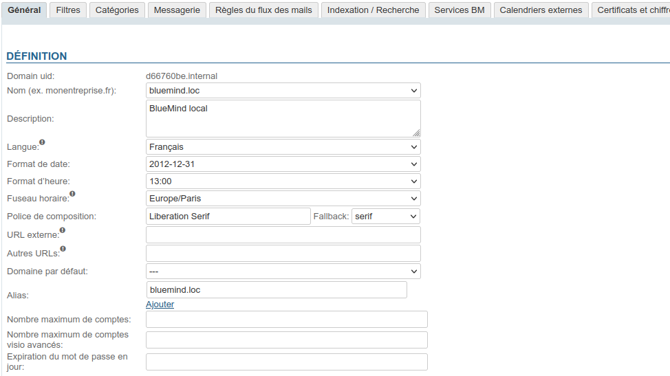Expand the Langue dropdown showing Français
The width and height of the screenshot is (670, 376).
click(x=283, y=147)
